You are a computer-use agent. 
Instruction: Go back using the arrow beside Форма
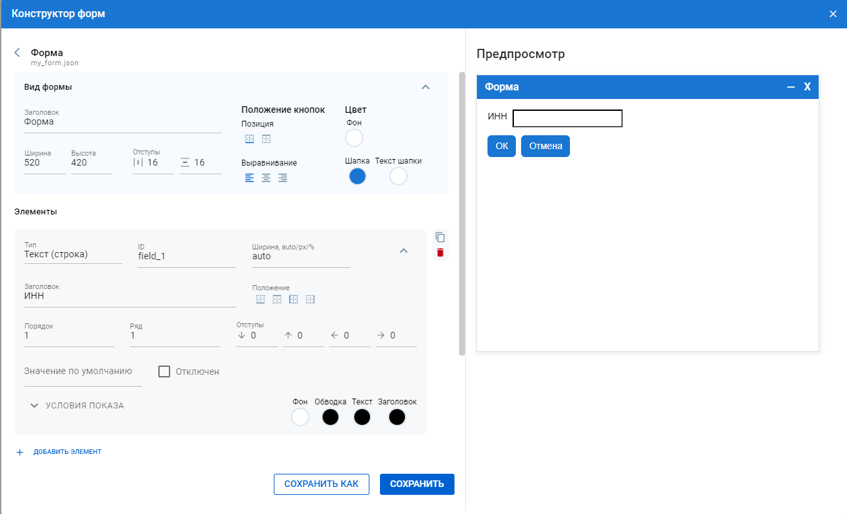click(17, 53)
